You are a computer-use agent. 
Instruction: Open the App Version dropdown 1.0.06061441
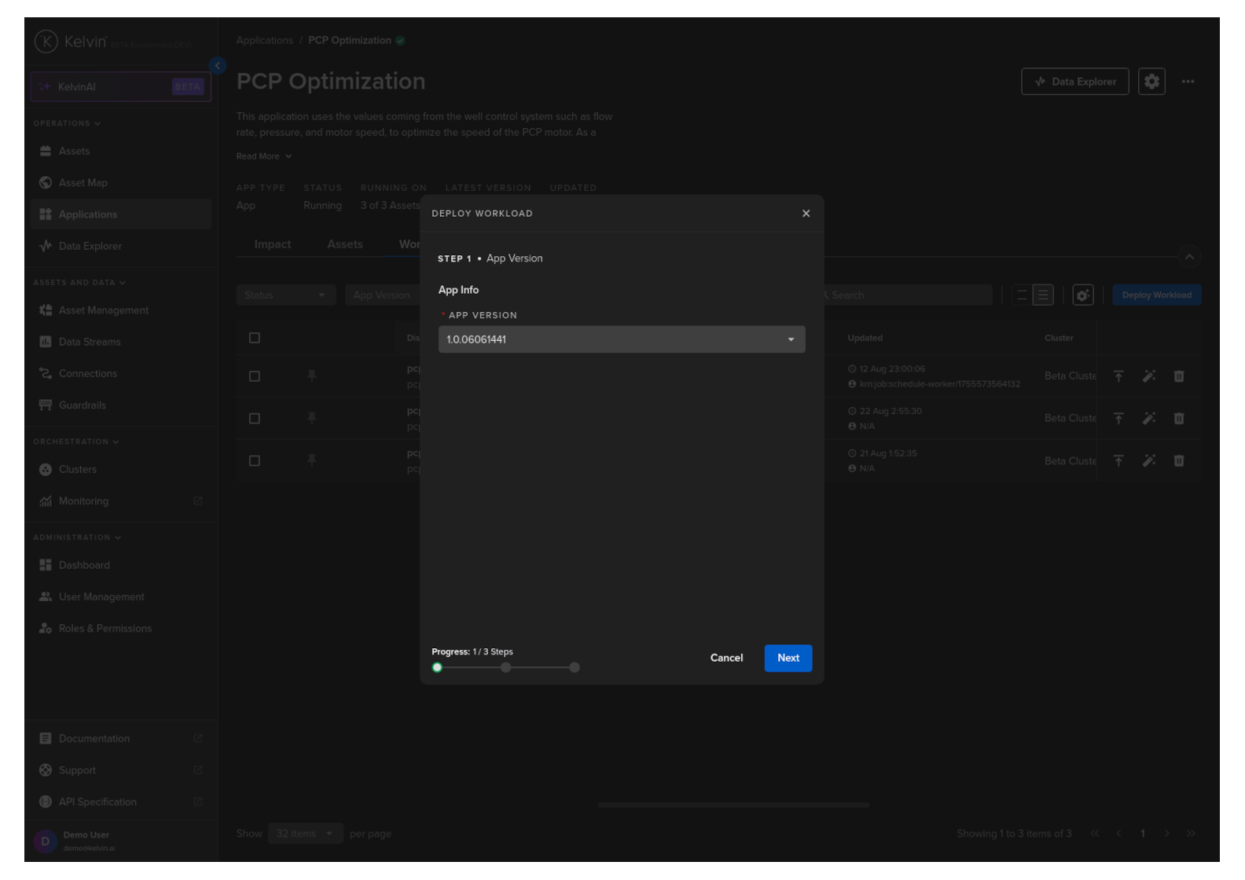tap(622, 339)
